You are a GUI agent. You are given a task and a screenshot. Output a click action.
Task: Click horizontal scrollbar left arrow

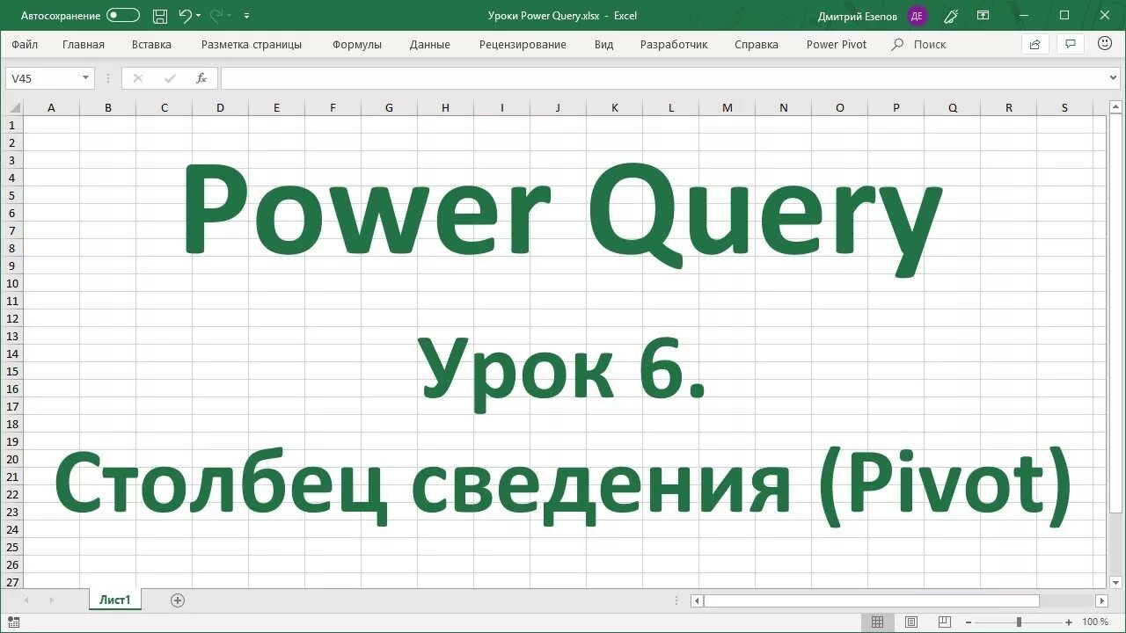(697, 601)
